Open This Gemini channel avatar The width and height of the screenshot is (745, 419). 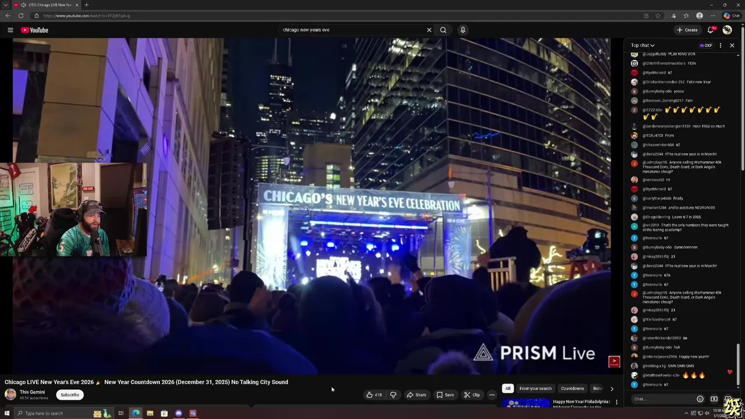point(10,395)
